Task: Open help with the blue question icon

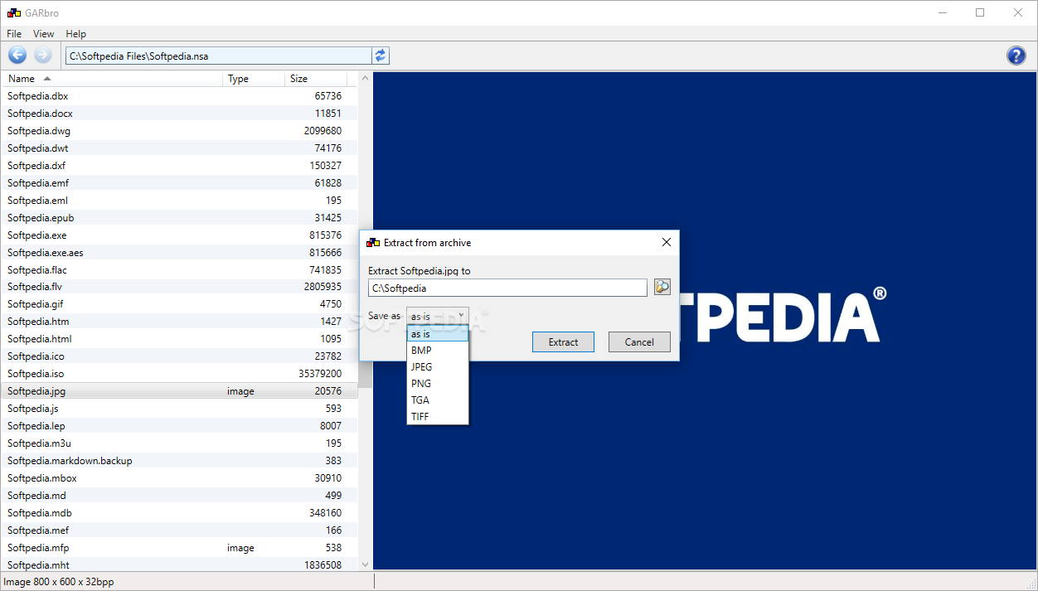Action: [x=1016, y=56]
